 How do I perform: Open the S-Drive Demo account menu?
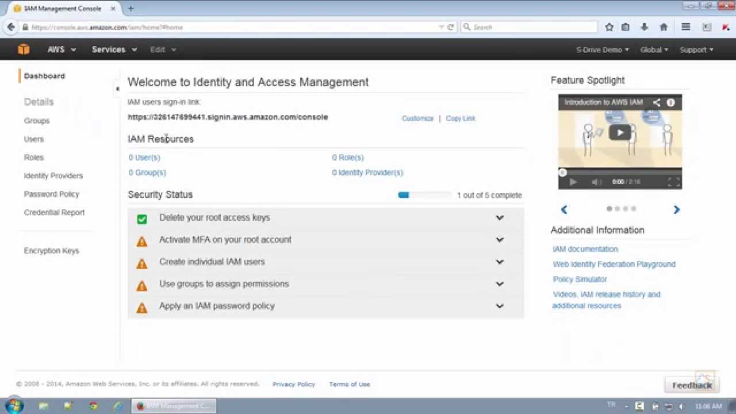603,49
